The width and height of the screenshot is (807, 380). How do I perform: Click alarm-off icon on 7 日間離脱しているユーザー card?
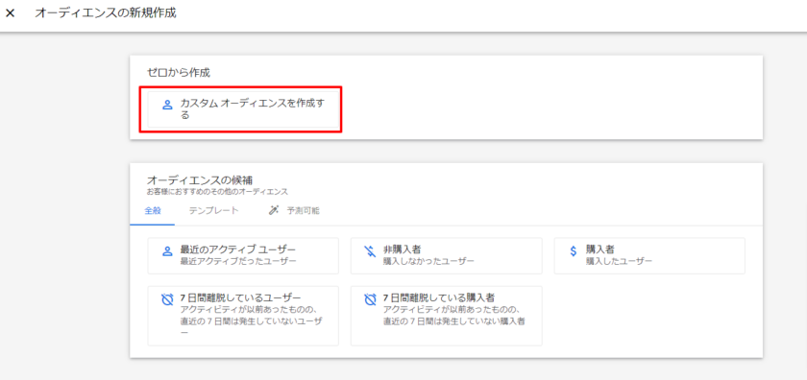167,299
